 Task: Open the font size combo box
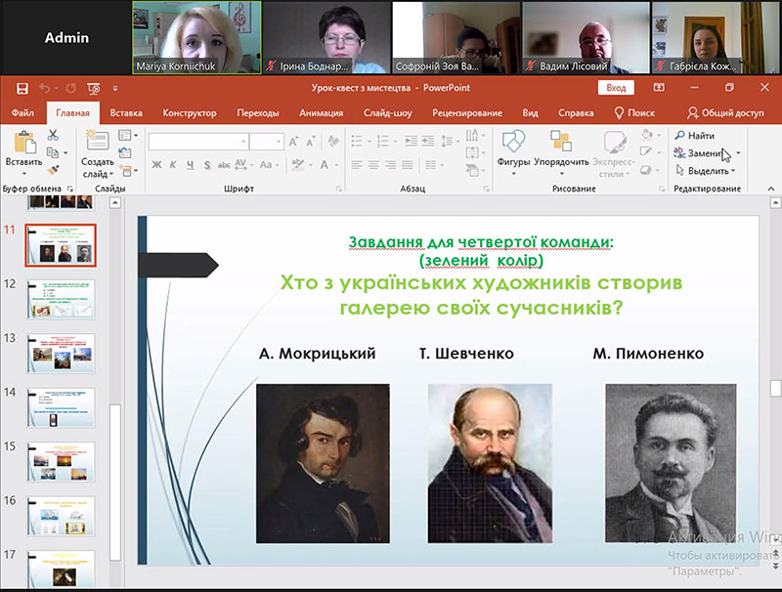tap(267, 142)
